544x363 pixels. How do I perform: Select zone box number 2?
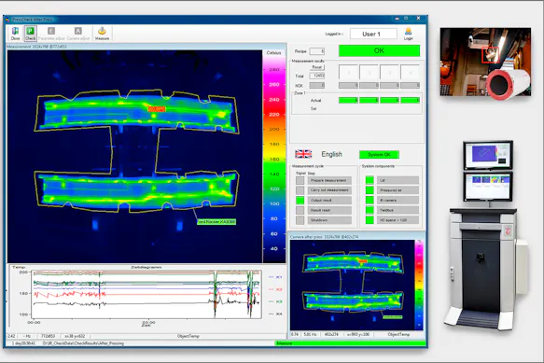[x=369, y=73]
